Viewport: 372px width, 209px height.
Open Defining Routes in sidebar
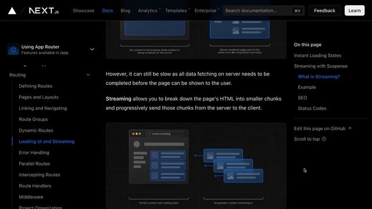[x=35, y=86]
